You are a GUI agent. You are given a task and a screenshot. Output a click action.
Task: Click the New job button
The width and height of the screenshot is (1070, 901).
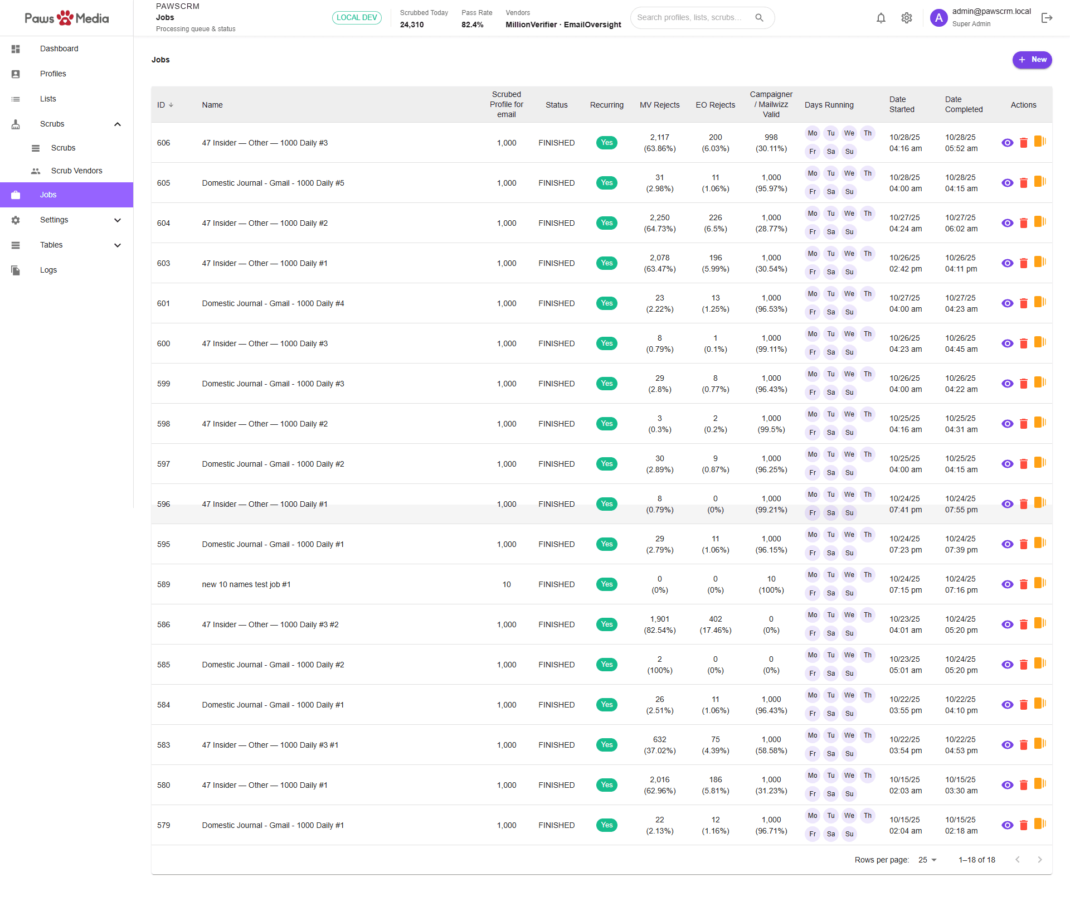1032,60
